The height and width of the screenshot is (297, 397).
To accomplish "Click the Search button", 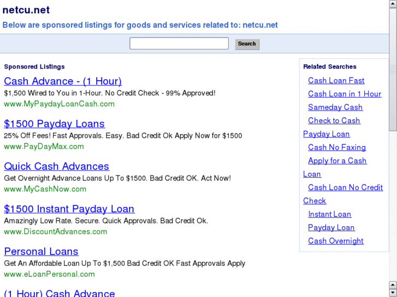I will click(247, 44).
